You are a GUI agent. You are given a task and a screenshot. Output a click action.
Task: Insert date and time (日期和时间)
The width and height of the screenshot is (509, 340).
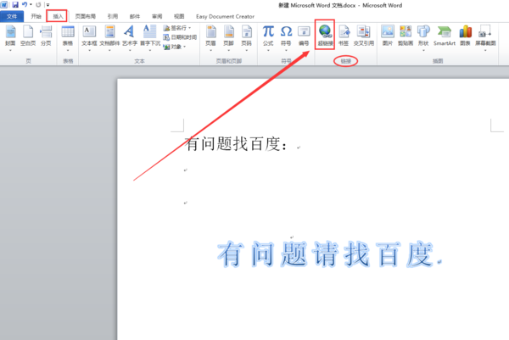tap(180, 37)
